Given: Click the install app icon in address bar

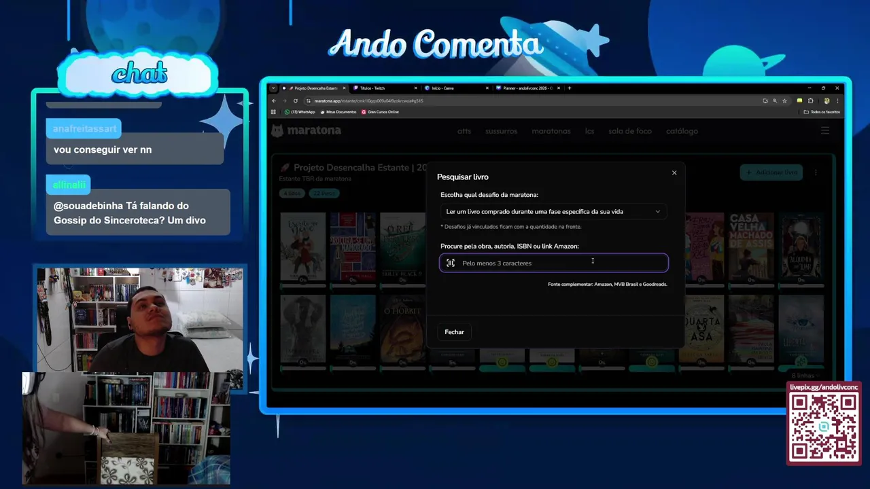Looking at the screenshot, I should 765,101.
